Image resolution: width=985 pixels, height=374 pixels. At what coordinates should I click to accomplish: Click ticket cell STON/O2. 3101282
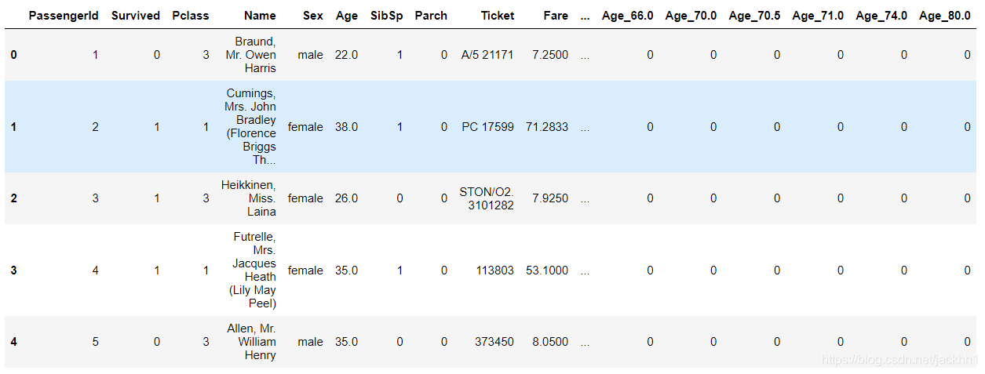[487, 198]
